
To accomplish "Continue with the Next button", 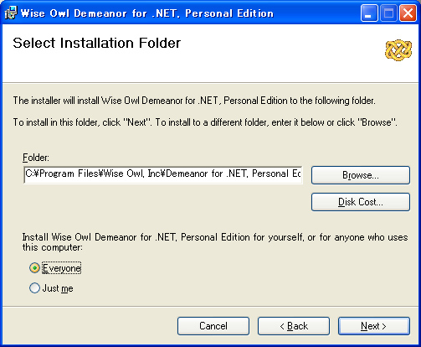I will point(374,326).
